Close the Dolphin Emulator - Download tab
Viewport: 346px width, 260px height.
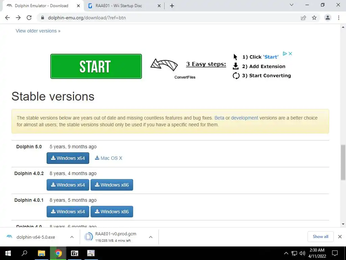click(78, 6)
